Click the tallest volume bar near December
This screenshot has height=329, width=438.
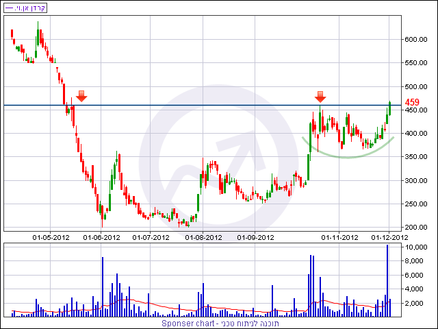pyautogui.click(x=387, y=280)
